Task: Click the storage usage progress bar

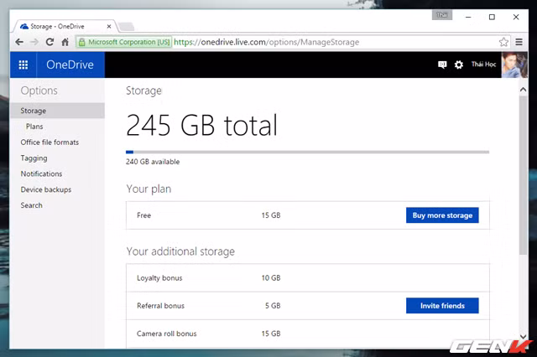Action: (x=307, y=152)
